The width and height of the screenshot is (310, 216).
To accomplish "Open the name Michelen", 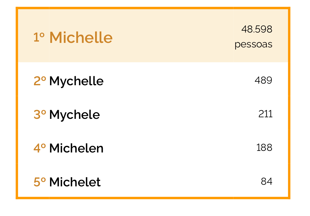I will click(x=76, y=148).
